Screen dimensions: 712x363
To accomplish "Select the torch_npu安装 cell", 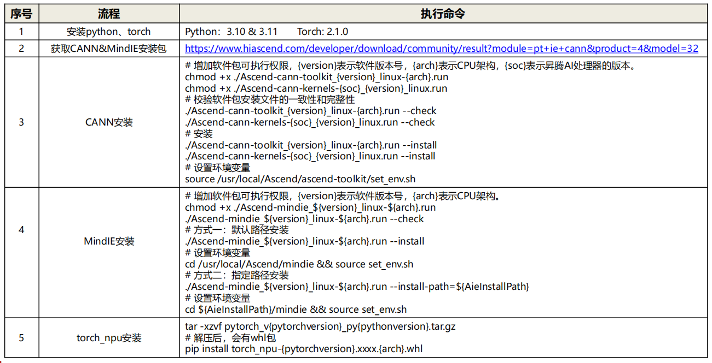I will [109, 338].
